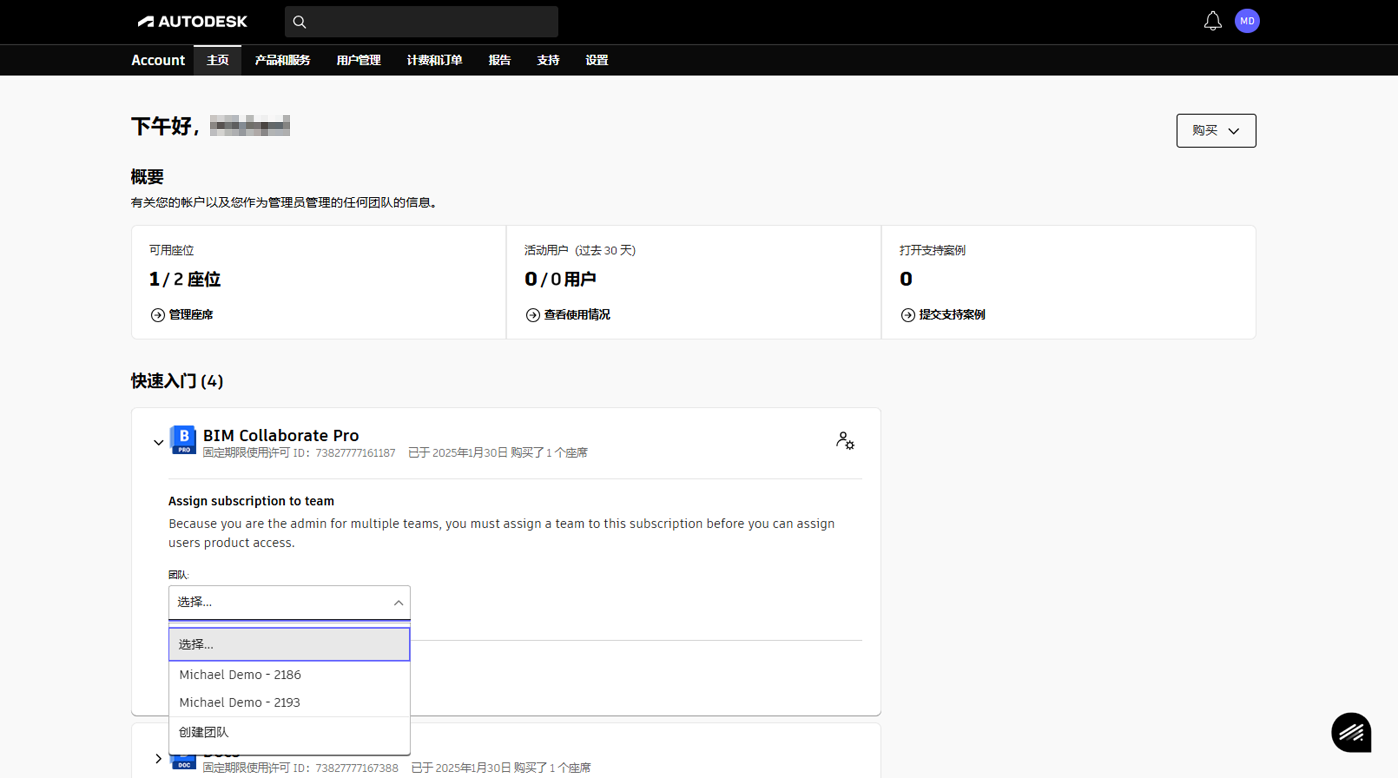The height and width of the screenshot is (778, 1398).
Task: Open the 购买 dropdown
Action: tap(1215, 130)
